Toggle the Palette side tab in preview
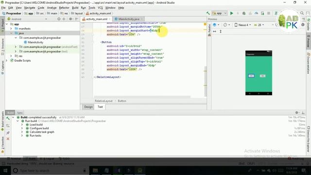The height and width of the screenshot is (175, 311). coord(209,30)
